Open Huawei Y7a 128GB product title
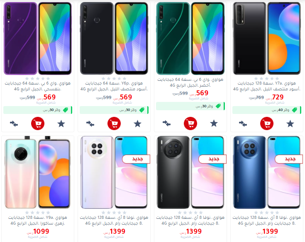The image size is (305, 242). [267, 86]
